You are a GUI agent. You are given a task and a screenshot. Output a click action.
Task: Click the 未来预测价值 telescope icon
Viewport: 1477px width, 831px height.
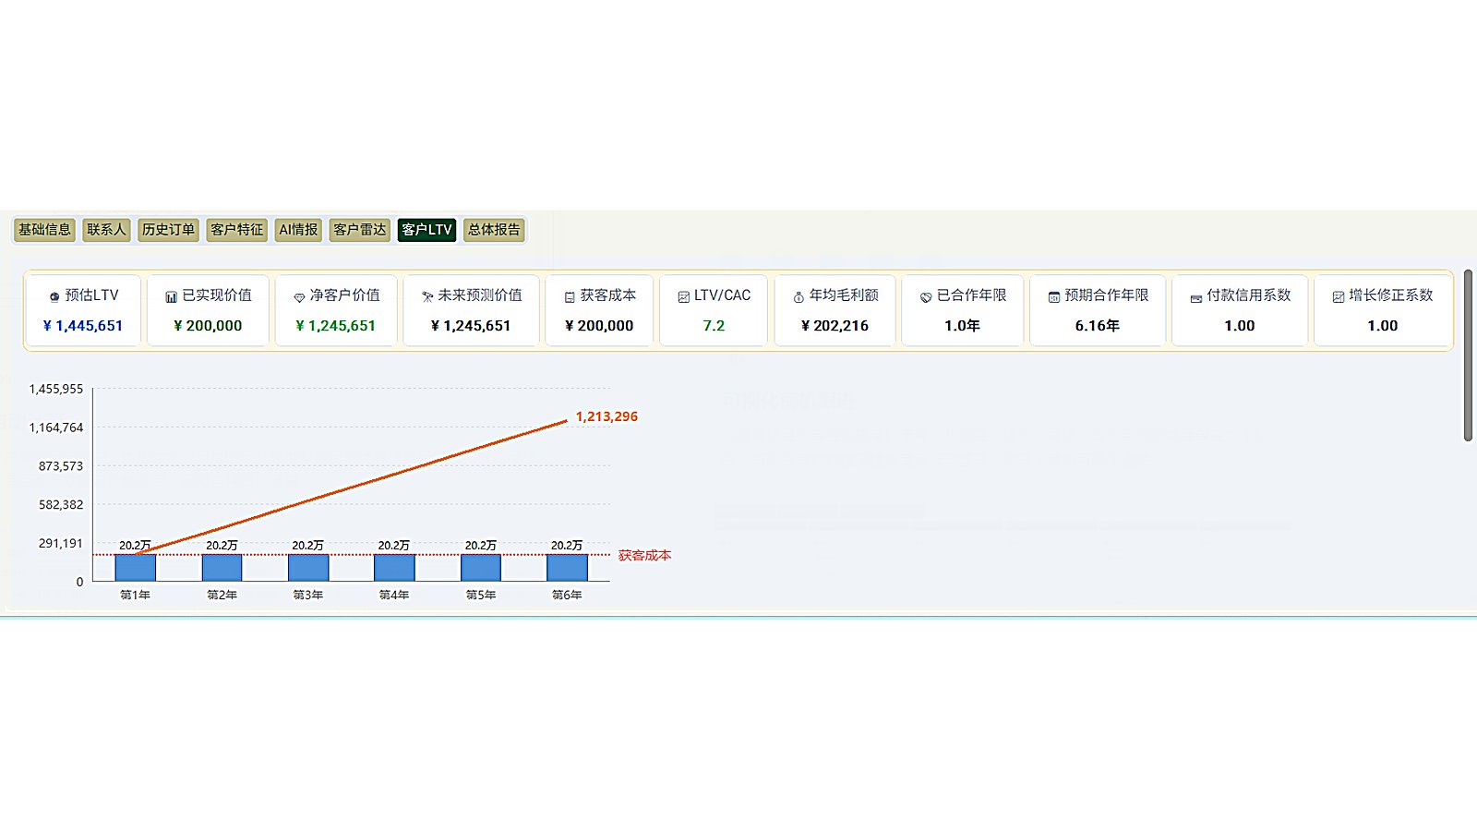coord(427,296)
